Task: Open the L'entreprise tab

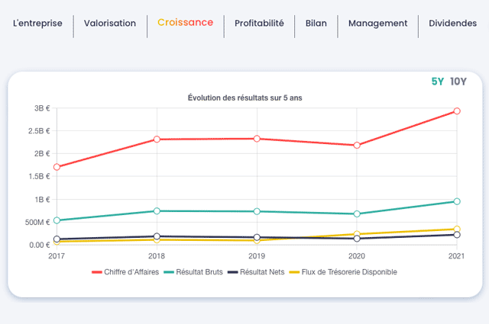Action: 37,23
